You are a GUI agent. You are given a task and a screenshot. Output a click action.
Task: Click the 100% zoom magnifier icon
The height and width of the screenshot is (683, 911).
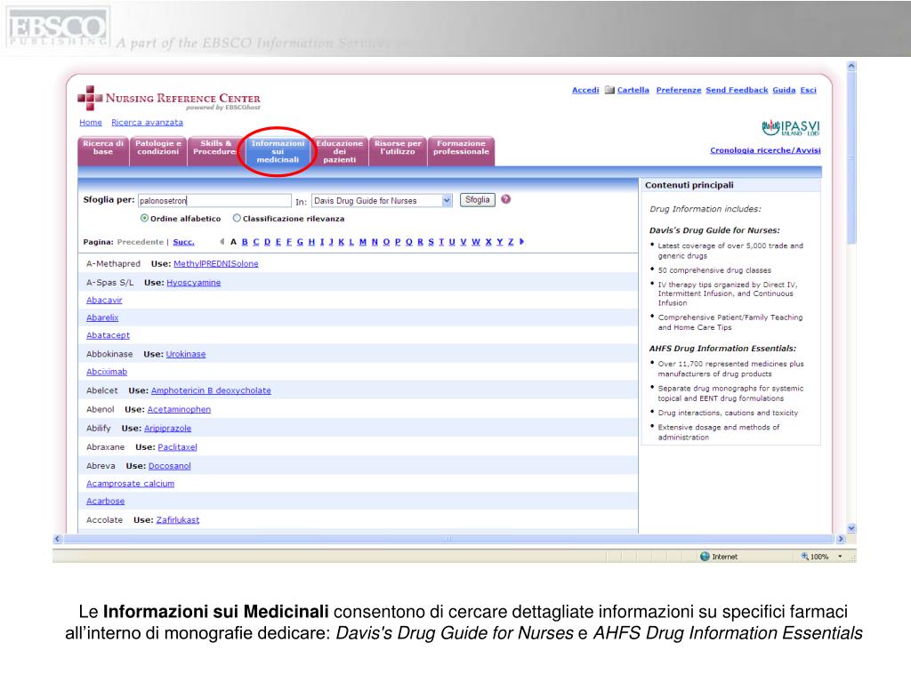[x=804, y=557]
